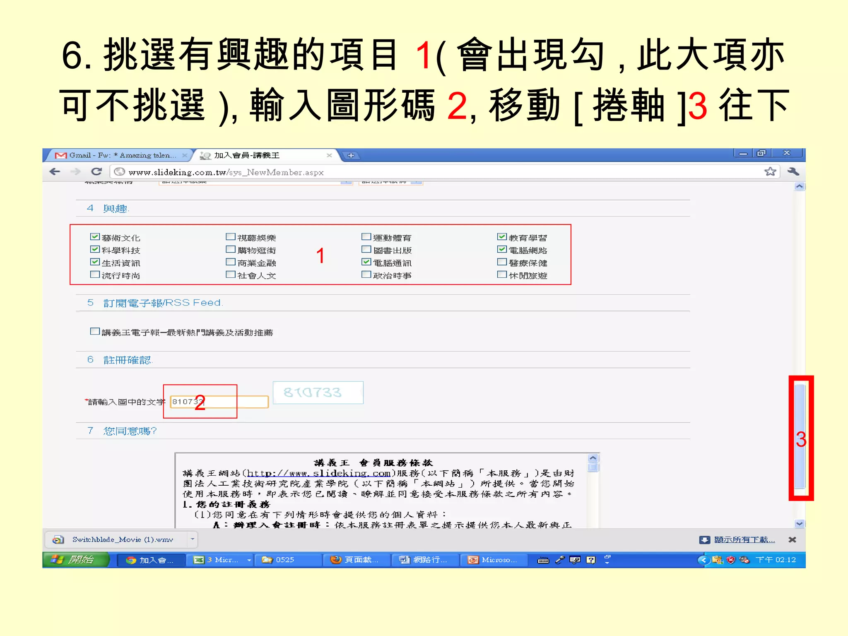Image resolution: width=848 pixels, height=636 pixels.
Task: Check 政治時事 interest
Action: pyautogui.click(x=366, y=275)
